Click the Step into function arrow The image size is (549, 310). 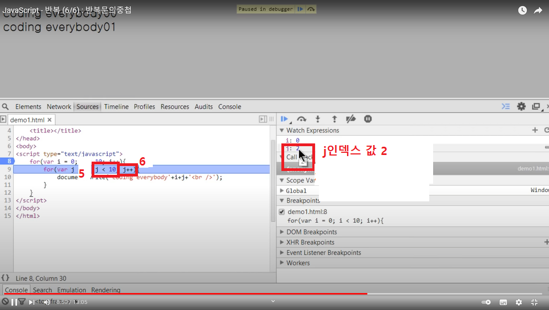tap(318, 119)
